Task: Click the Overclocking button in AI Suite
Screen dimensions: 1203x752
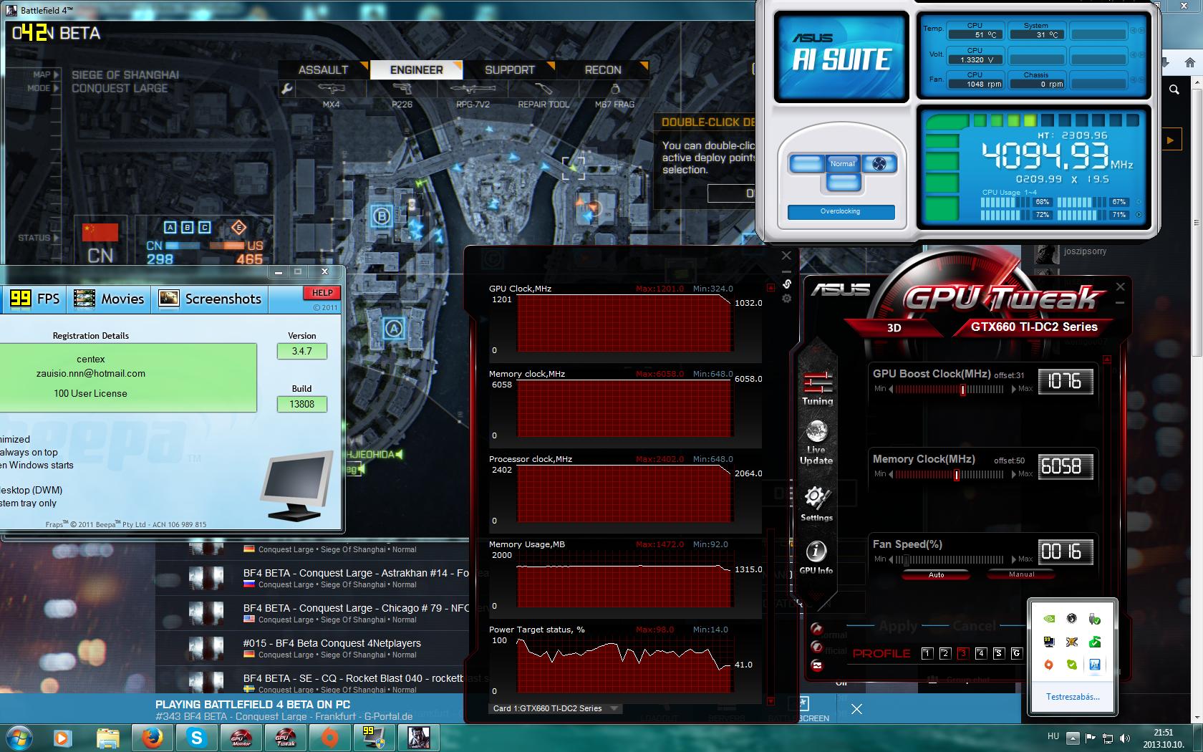Action: [x=841, y=212]
